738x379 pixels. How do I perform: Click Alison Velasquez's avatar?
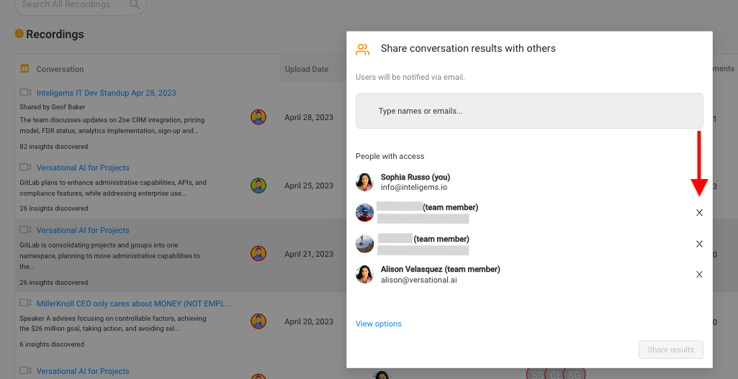pos(365,274)
